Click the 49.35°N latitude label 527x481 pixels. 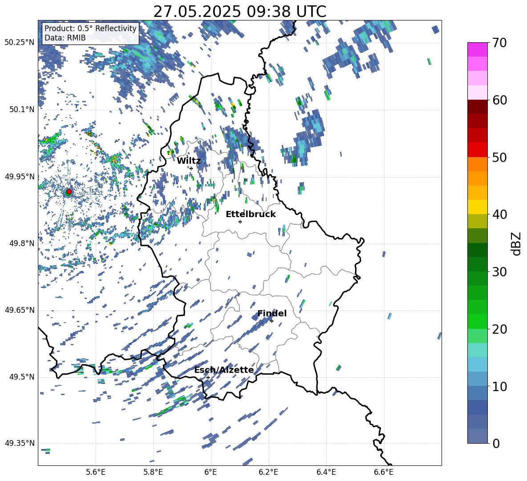coord(20,443)
